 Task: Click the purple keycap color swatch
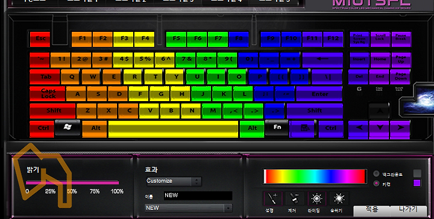pyautogui.click(x=417, y=183)
